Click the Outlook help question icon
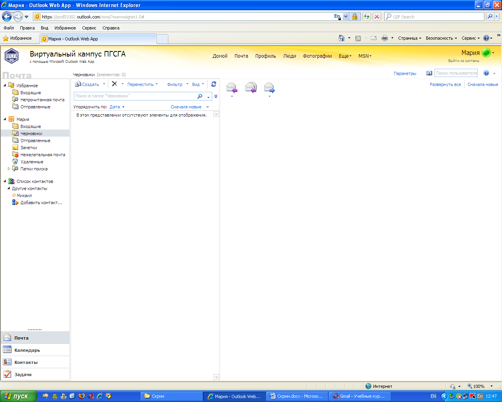The height and width of the screenshot is (402, 502). [x=486, y=73]
